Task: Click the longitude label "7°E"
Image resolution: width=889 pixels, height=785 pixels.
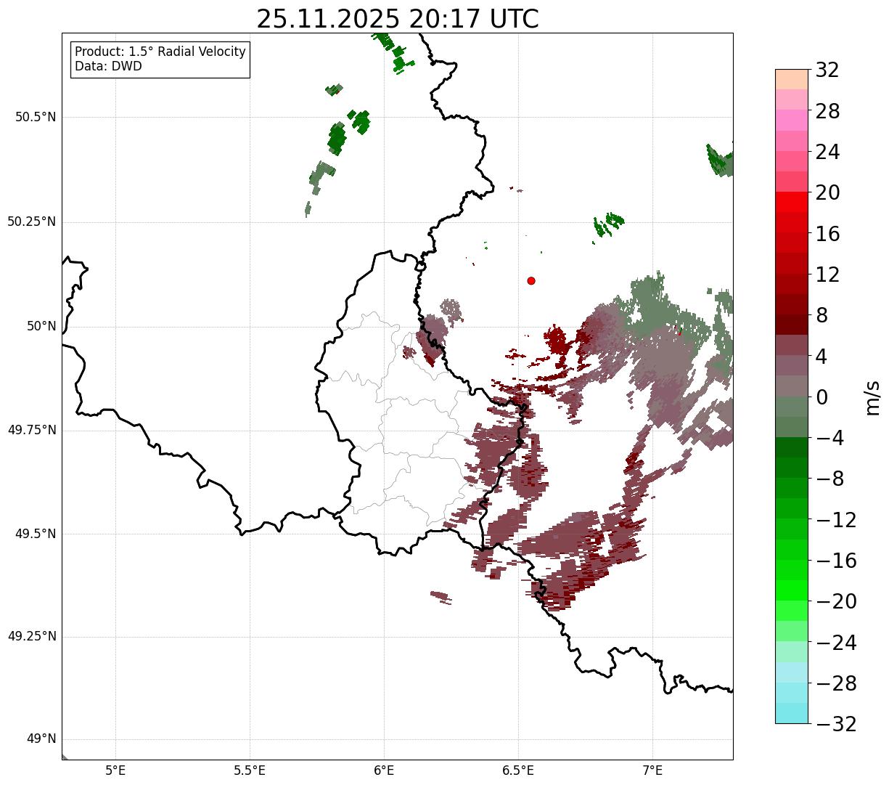Action: pyautogui.click(x=653, y=770)
